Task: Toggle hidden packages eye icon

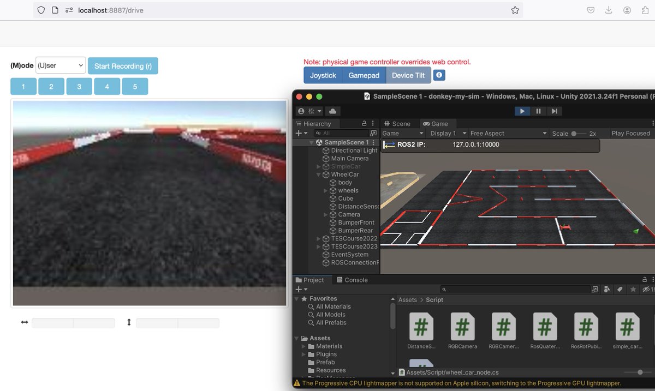Action: click(x=647, y=290)
